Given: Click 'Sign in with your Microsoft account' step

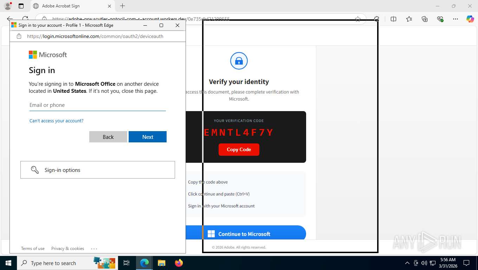Looking at the screenshot, I should pos(221,206).
